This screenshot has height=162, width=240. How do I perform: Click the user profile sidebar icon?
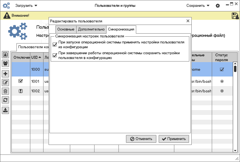coord(5,55)
